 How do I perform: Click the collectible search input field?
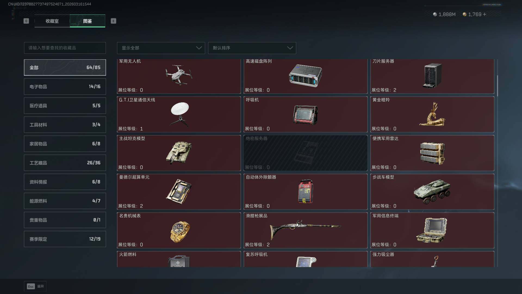pos(65,48)
